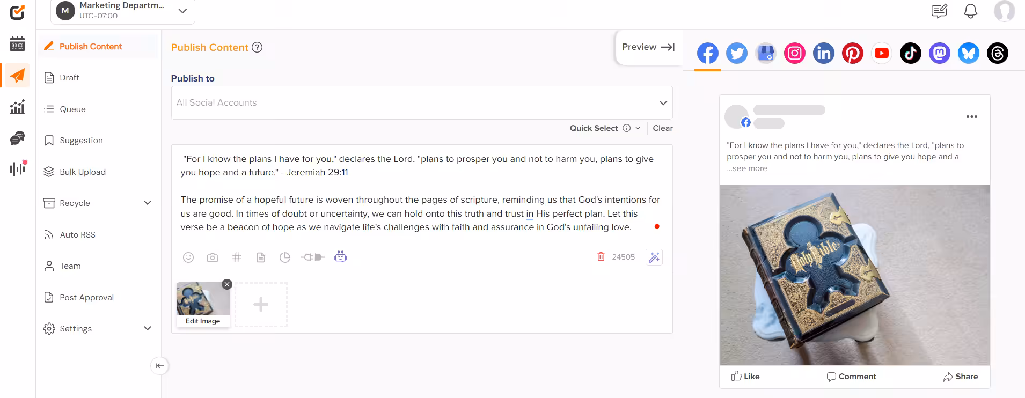1025x398 pixels.
Task: Click Edit Image on the thumbnail
Action: pyautogui.click(x=203, y=321)
